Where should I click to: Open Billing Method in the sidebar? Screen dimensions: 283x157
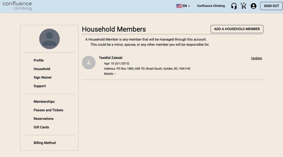(44, 143)
